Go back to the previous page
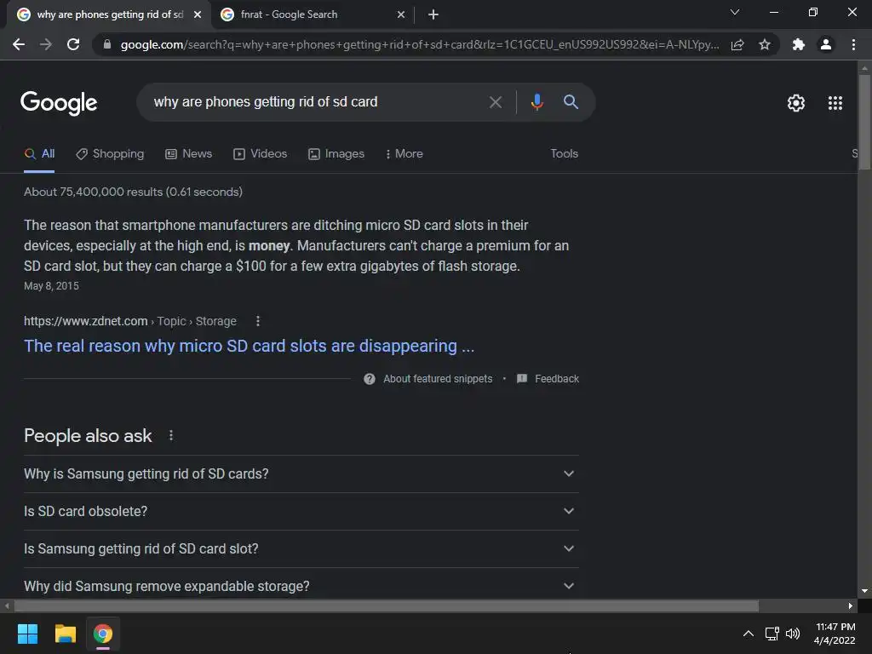Image resolution: width=872 pixels, height=654 pixels. click(19, 44)
